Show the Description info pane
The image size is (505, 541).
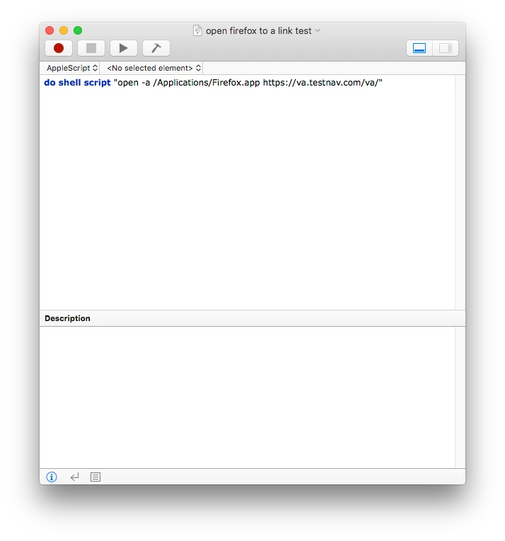coord(52,477)
